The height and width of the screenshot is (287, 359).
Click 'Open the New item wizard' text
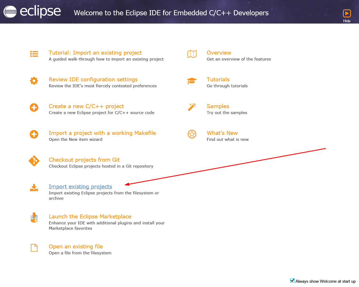pos(76,139)
